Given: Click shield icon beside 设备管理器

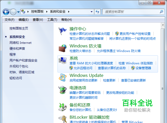Looking at the screenshot, I should (x=133, y=68).
